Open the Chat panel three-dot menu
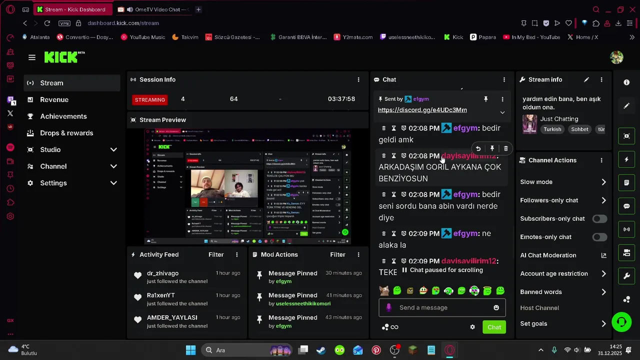This screenshot has height=360, width=640. point(504,79)
